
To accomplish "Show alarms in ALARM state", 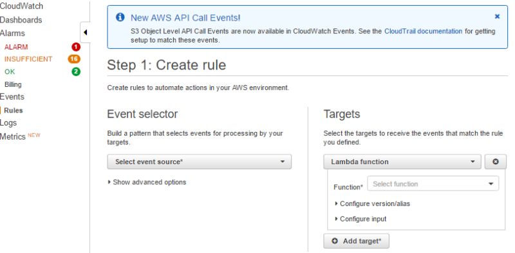I will point(16,47).
